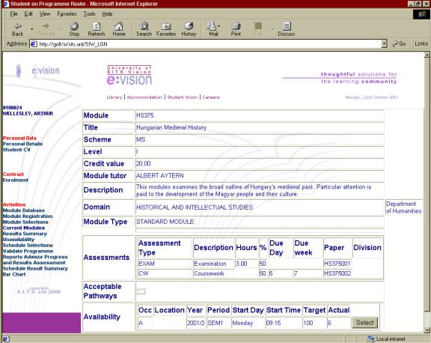Open the Mail button dropdown arrow

(x=218, y=26)
